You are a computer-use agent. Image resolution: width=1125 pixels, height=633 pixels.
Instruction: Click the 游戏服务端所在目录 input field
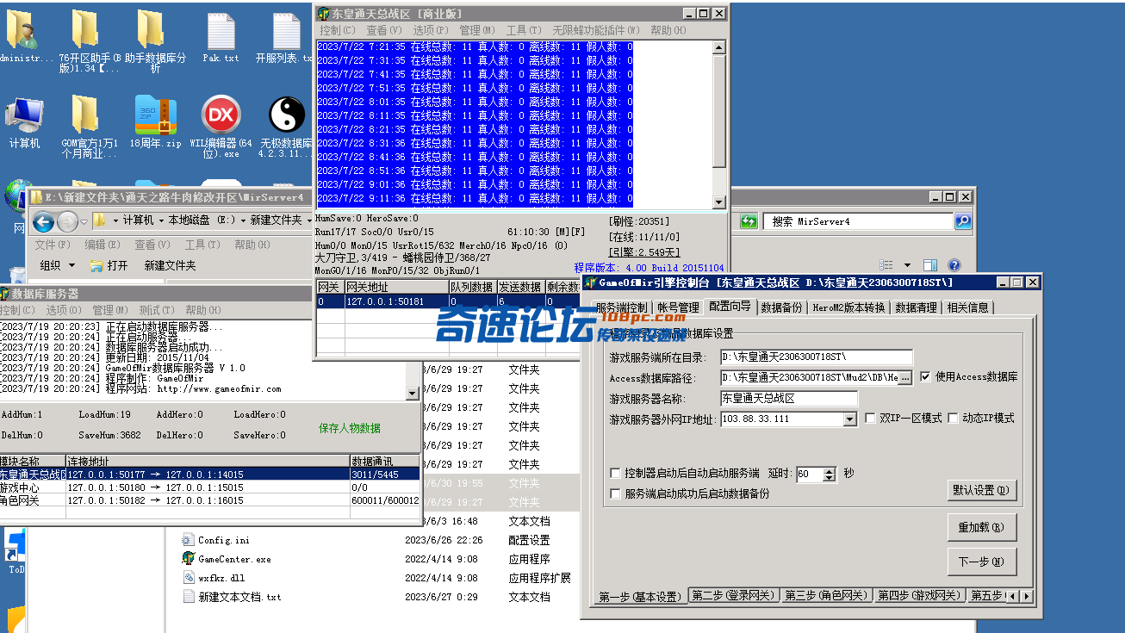pyautogui.click(x=817, y=357)
